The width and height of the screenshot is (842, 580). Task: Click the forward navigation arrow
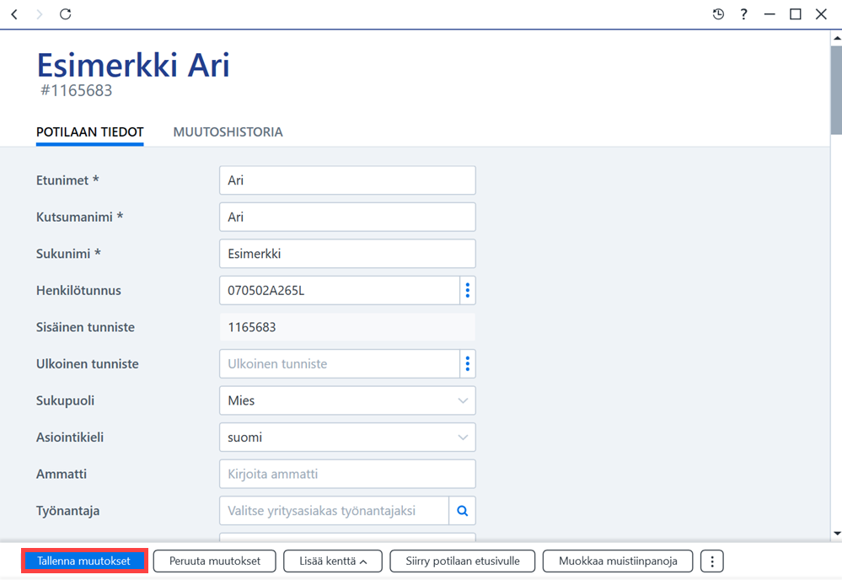pyautogui.click(x=40, y=14)
